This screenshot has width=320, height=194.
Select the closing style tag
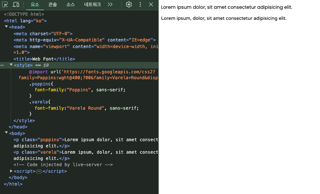tap(24, 120)
